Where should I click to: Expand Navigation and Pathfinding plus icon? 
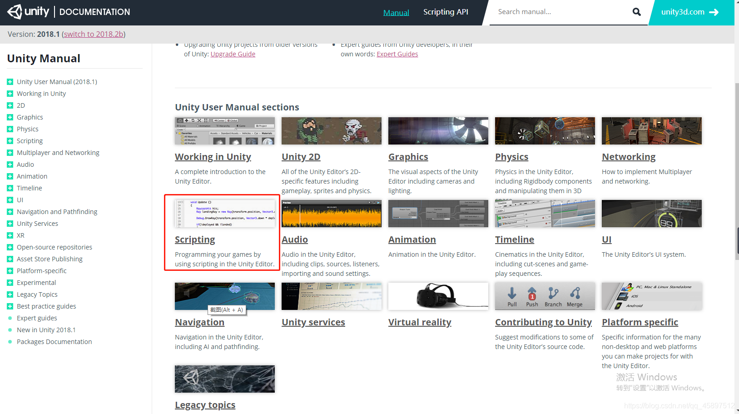click(x=10, y=212)
